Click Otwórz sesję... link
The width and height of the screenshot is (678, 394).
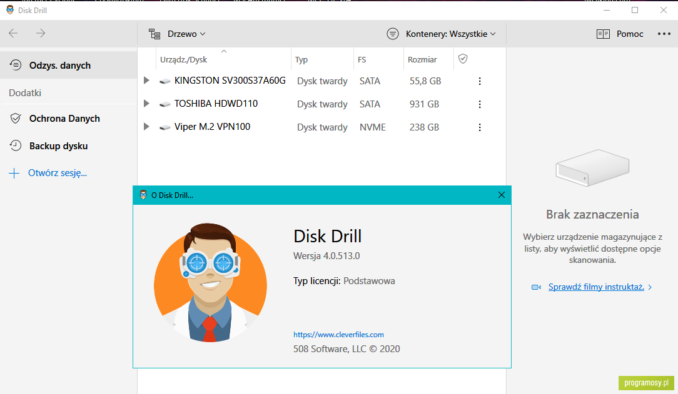click(x=58, y=173)
